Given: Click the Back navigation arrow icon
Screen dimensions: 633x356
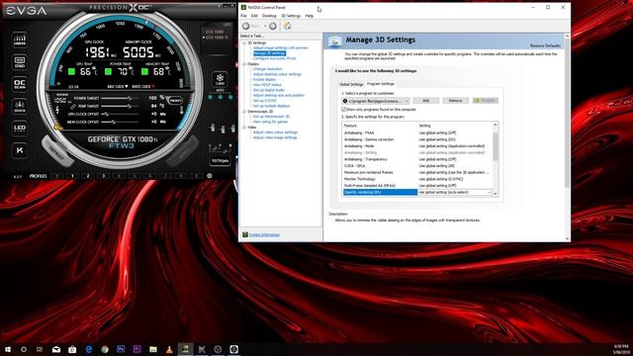Looking at the screenshot, I should coord(246,27).
